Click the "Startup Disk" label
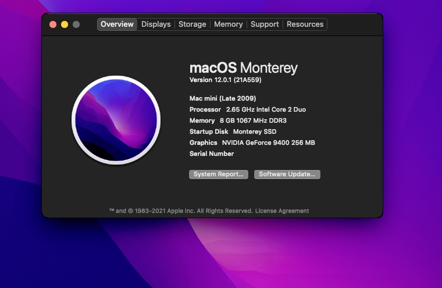 click(x=209, y=131)
